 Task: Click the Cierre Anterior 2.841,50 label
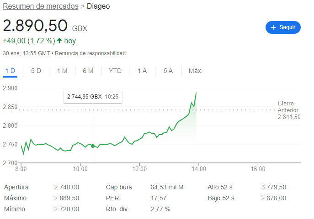point(289,110)
